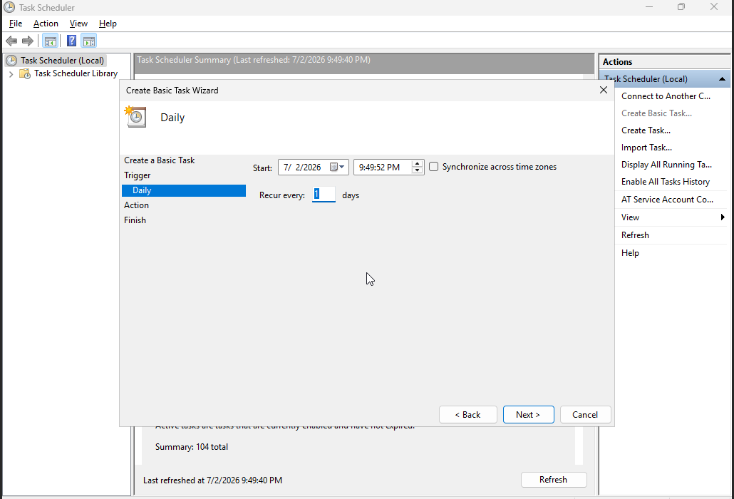The height and width of the screenshot is (499, 734).
Task: Open the Help menu in menu bar
Action: click(108, 24)
